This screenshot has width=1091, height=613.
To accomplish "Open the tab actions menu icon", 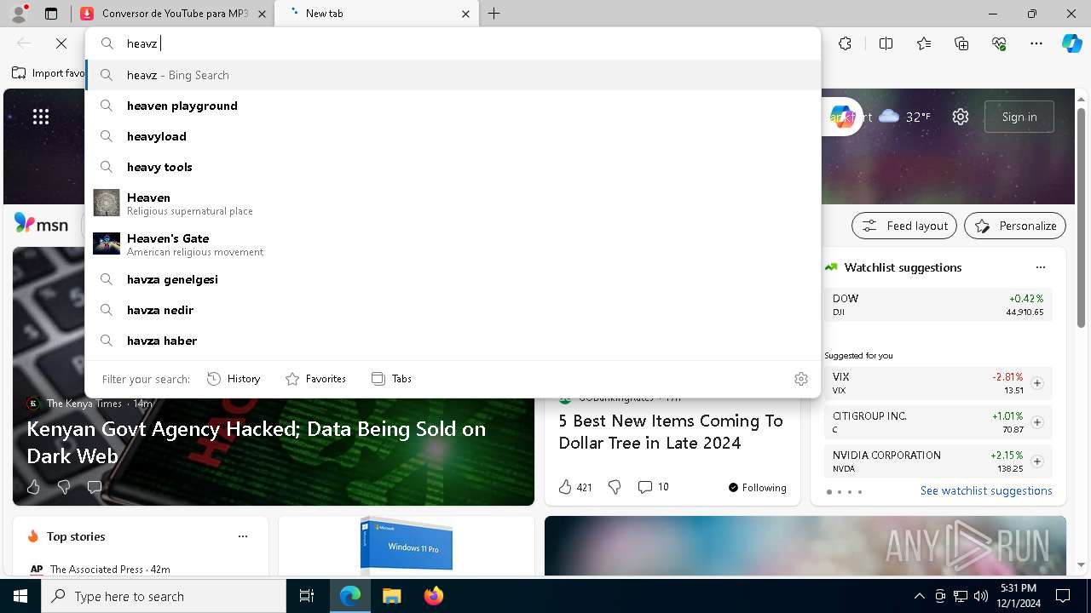I will click(x=51, y=14).
